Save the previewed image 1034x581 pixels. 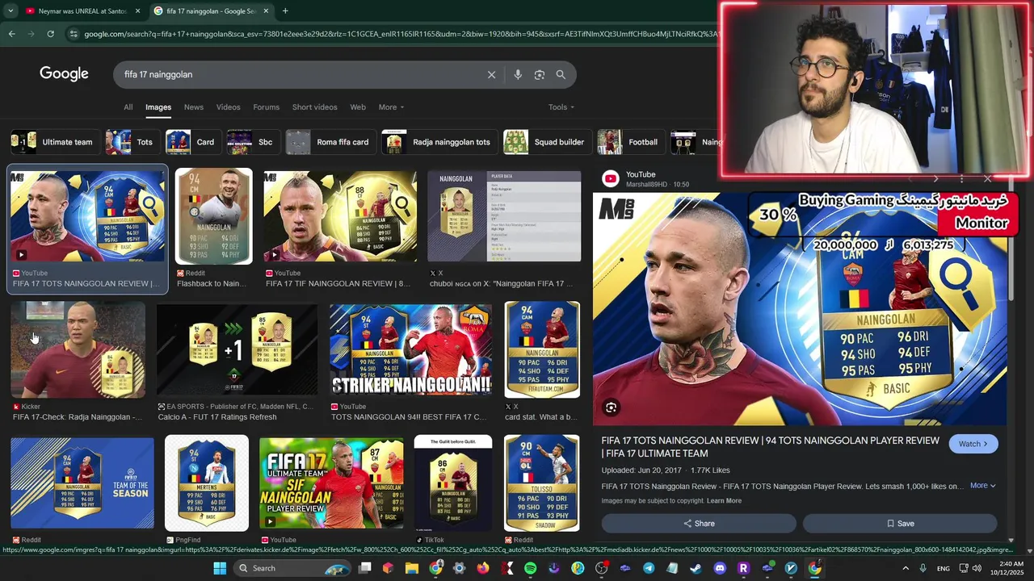(900, 524)
